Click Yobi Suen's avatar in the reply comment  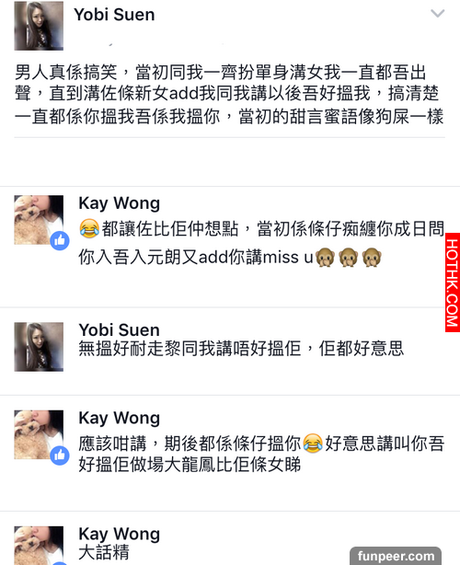[x=39, y=347]
